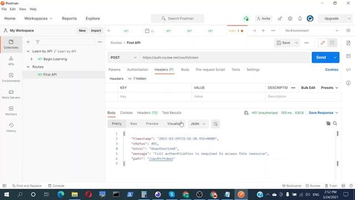
Task: Open the documentation icon in right sidebar
Action: pyautogui.click(x=348, y=43)
